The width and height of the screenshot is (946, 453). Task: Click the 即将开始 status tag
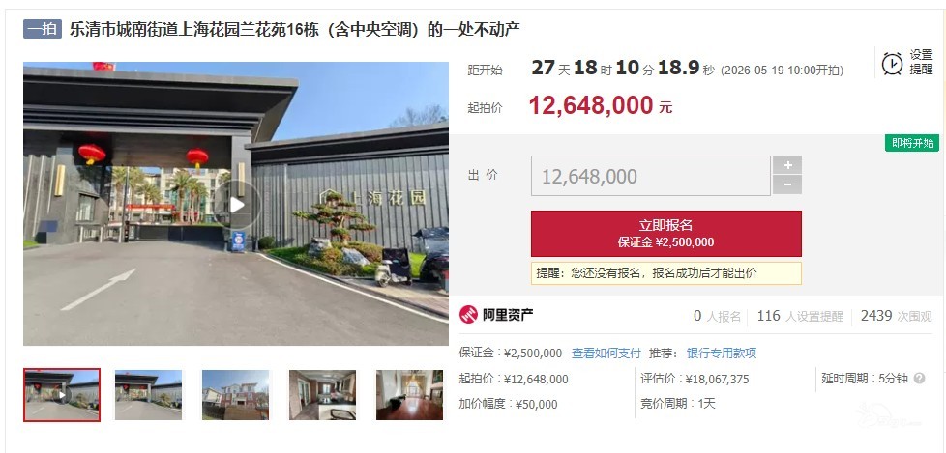pos(912,143)
